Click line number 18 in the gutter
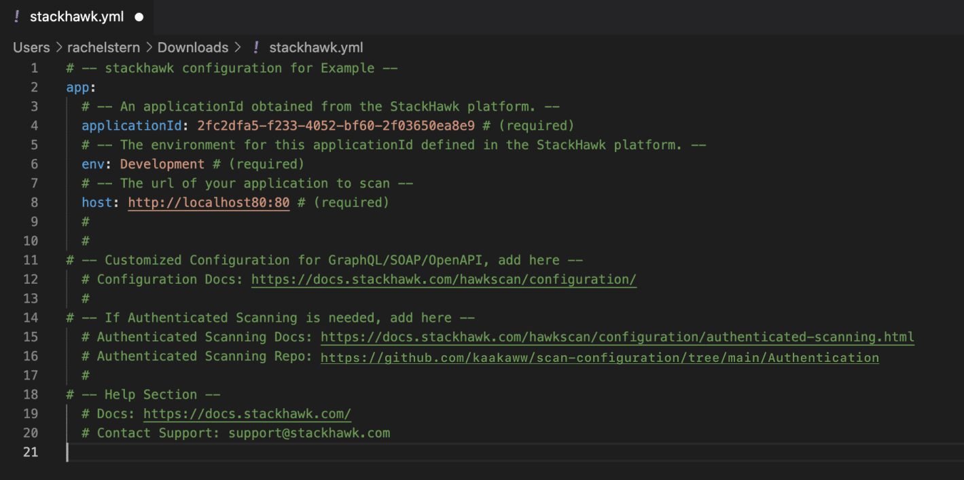Image resolution: width=964 pixels, height=480 pixels. point(31,394)
